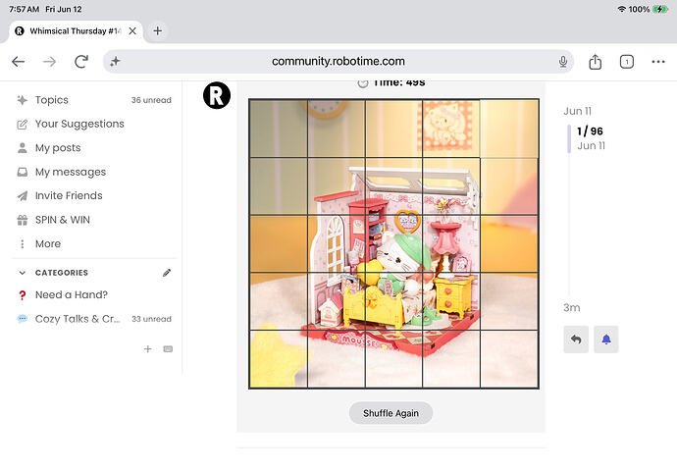Click the Robotime R avatar

[217, 95]
